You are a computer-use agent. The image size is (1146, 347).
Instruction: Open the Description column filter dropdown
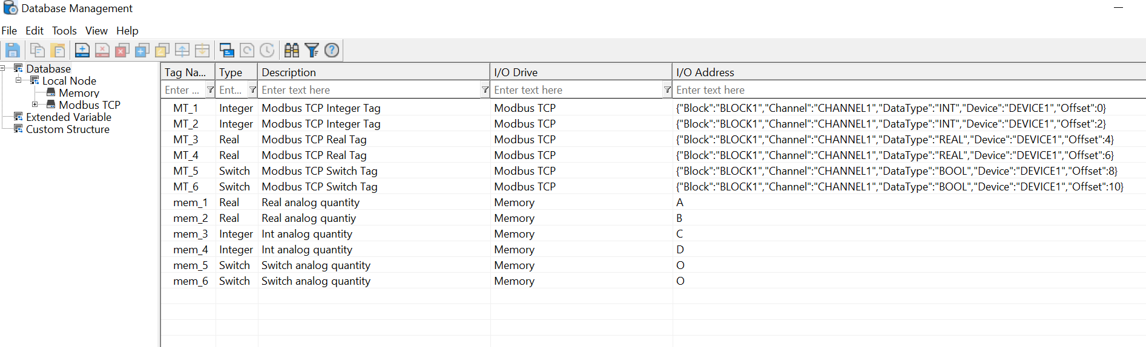coord(485,90)
